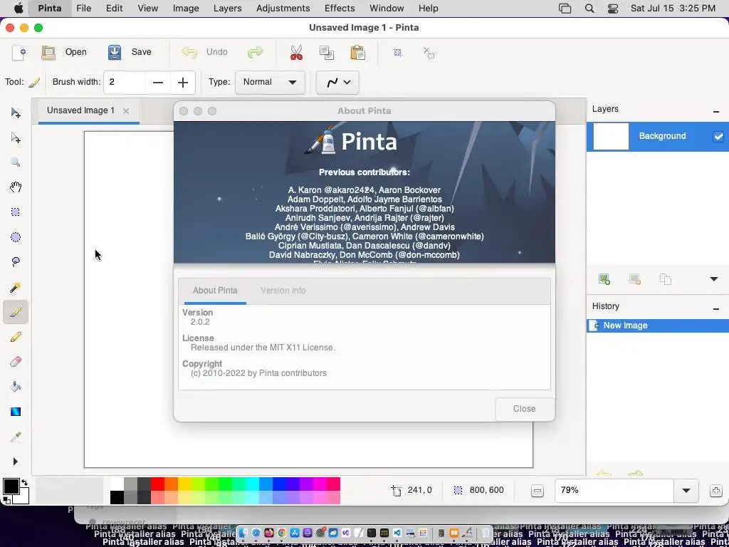Click the zoom 79% input field

(x=614, y=490)
